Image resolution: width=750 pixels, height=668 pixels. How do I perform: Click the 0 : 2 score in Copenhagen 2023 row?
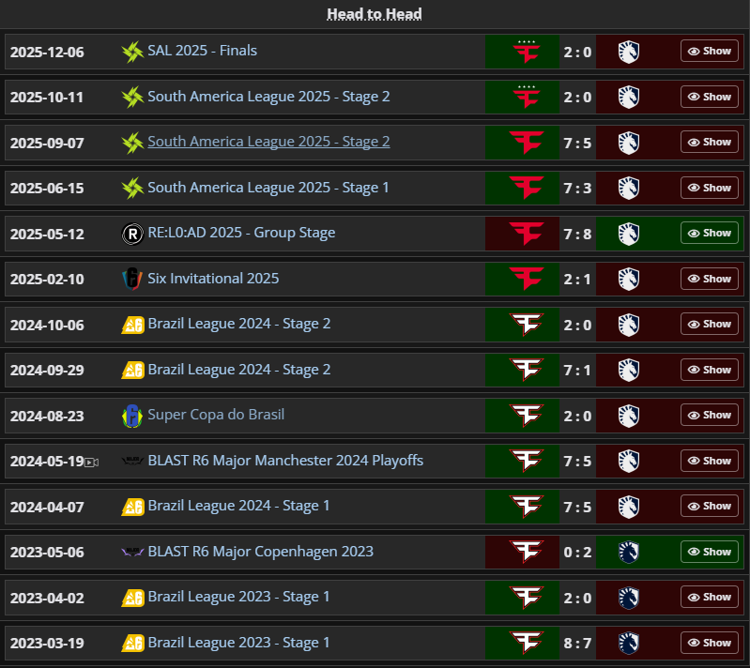coord(577,552)
